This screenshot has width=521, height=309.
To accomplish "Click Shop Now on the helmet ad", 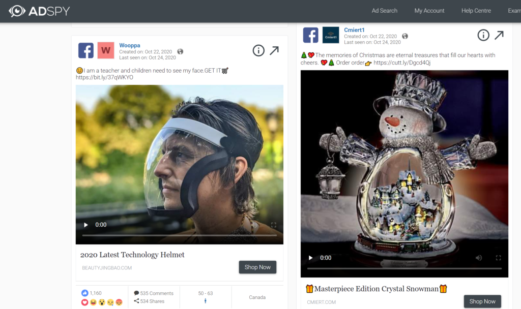I will [257, 267].
